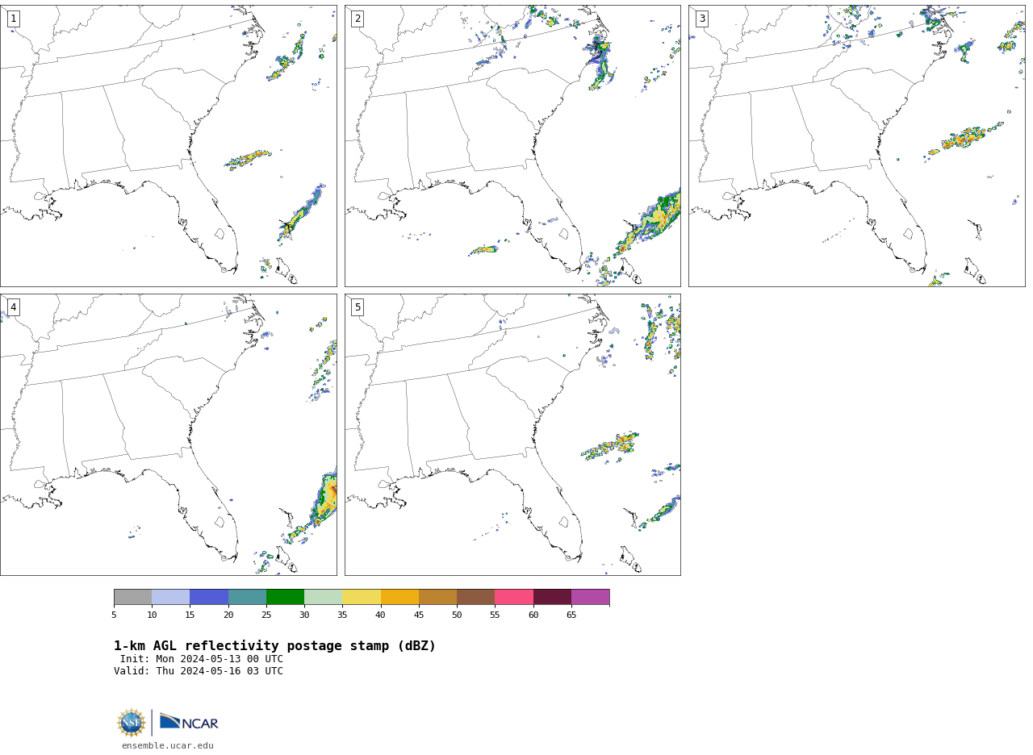Click the pink 55-60 dBZ swatch
The width and height of the screenshot is (1033, 755).
(x=514, y=597)
